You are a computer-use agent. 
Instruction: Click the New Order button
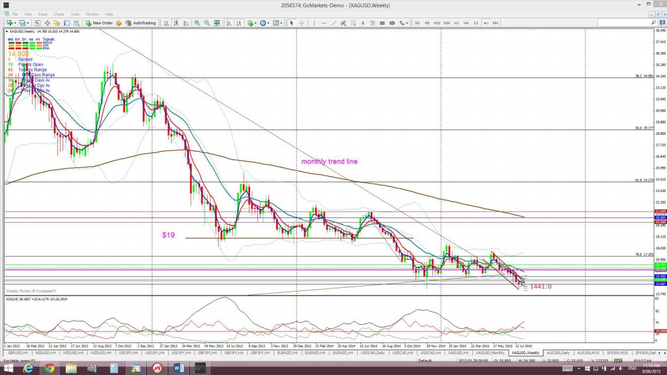click(x=99, y=23)
